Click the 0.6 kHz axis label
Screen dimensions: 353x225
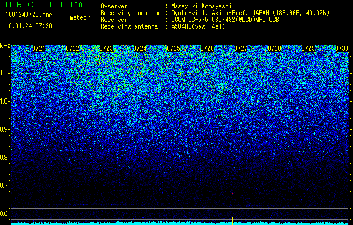pos(5,214)
